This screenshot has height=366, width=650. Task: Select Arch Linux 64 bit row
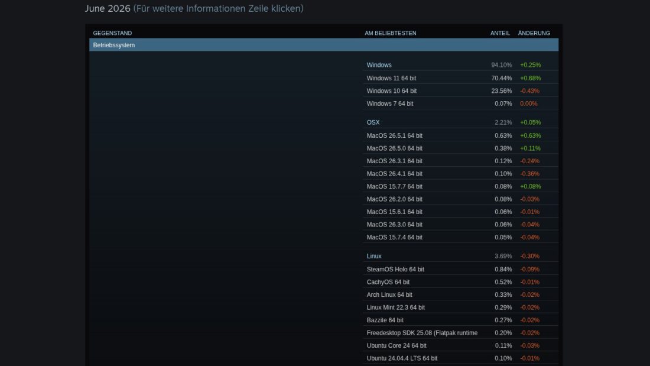pyautogui.click(x=460, y=294)
